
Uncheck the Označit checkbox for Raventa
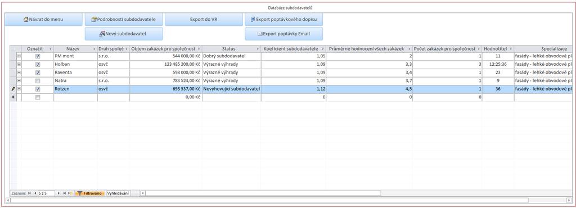tap(38, 73)
